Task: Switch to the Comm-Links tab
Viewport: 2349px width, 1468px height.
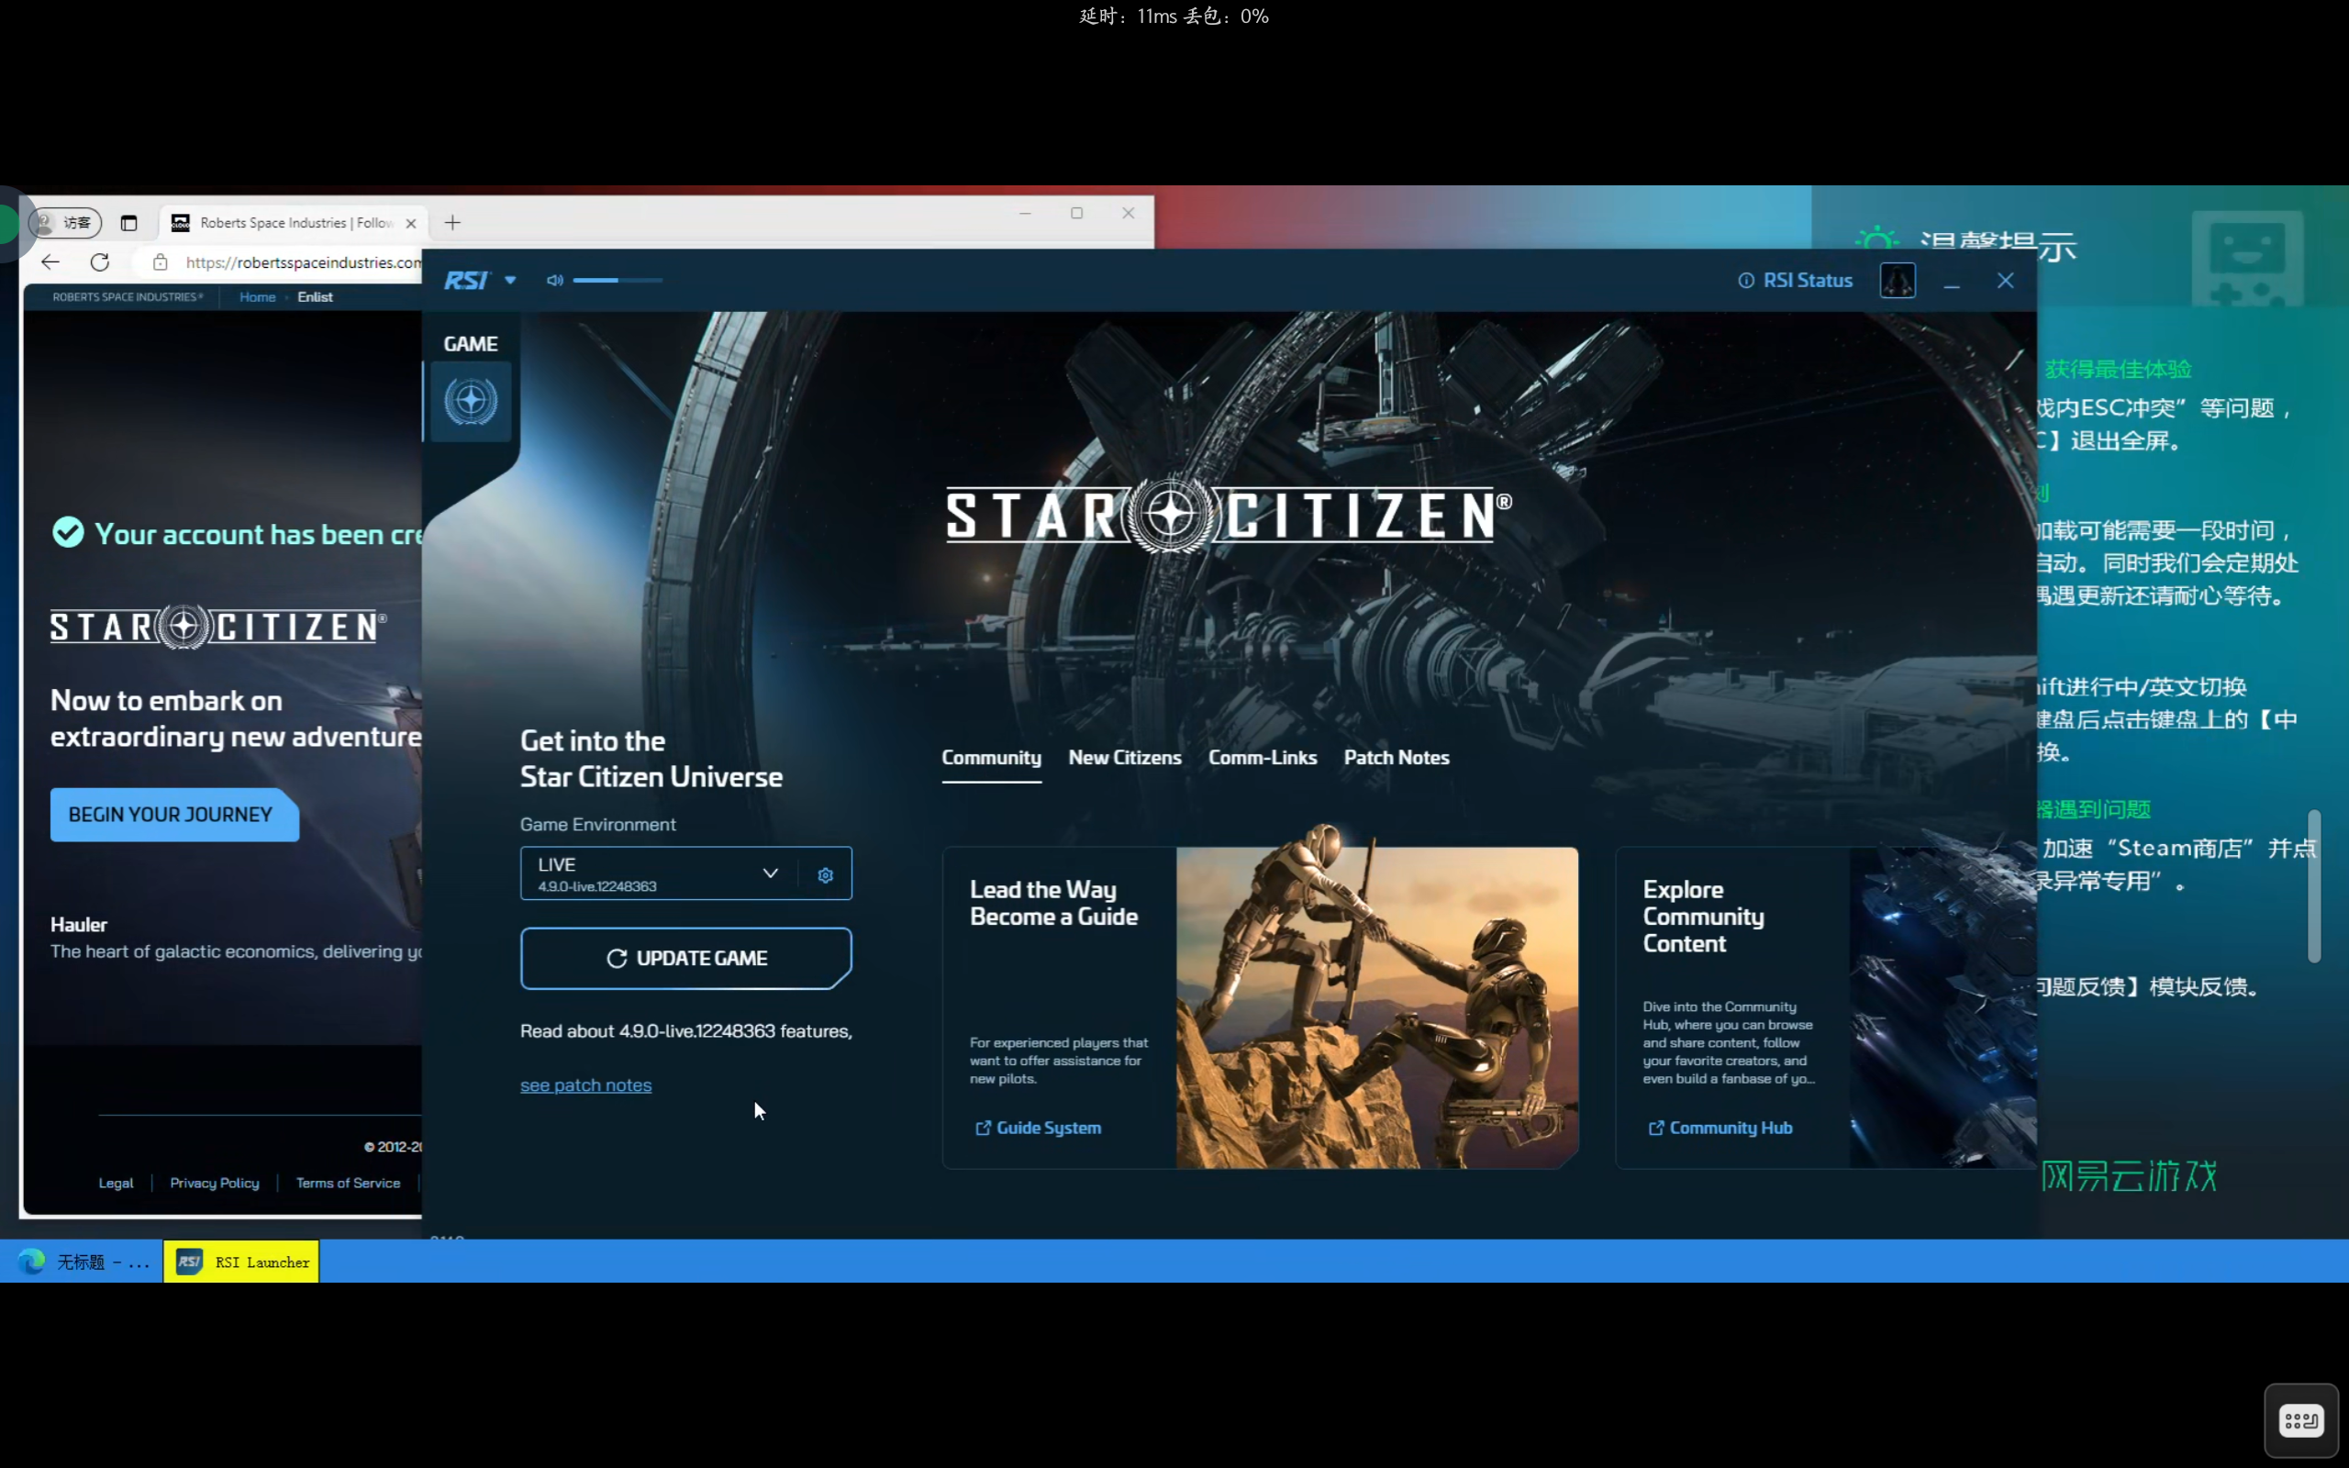Action: click(1263, 757)
